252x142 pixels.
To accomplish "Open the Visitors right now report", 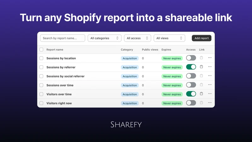I will [59, 103].
